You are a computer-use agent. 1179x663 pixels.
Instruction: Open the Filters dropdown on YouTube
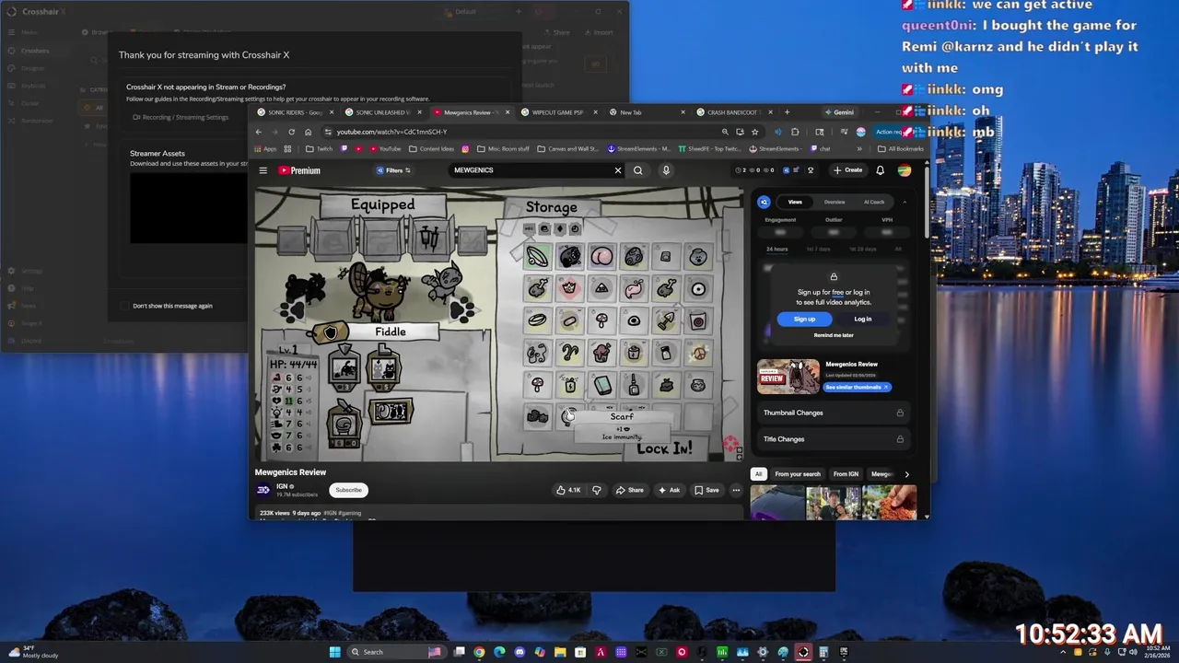(x=393, y=170)
